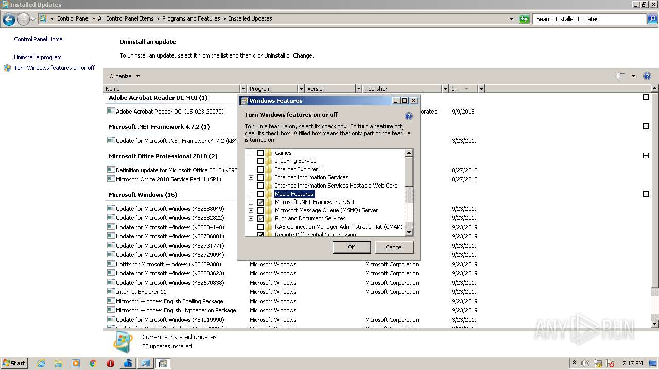The width and height of the screenshot is (659, 370).
Task: Open Google Chrome from taskbar
Action: pos(93,363)
